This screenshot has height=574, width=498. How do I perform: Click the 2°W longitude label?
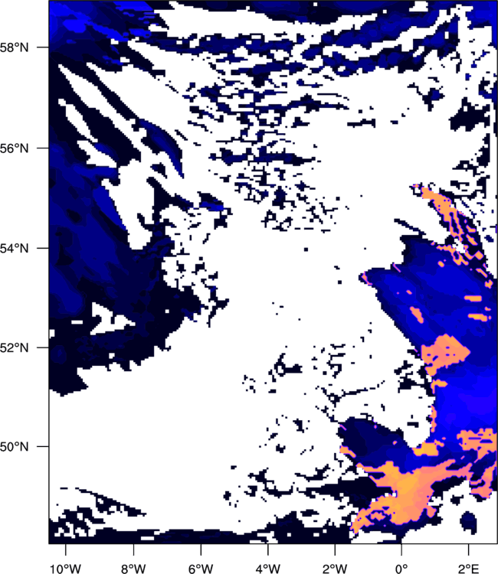tap(335, 569)
